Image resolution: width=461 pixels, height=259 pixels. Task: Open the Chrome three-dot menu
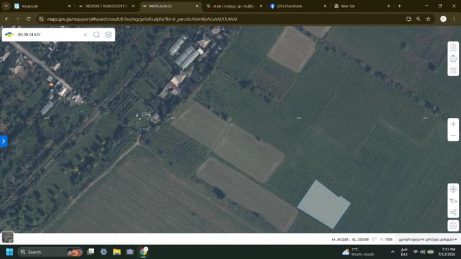[454, 19]
